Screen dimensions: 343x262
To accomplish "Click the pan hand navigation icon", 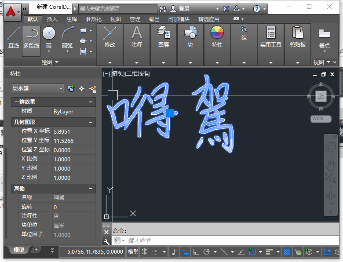I will point(331,166).
